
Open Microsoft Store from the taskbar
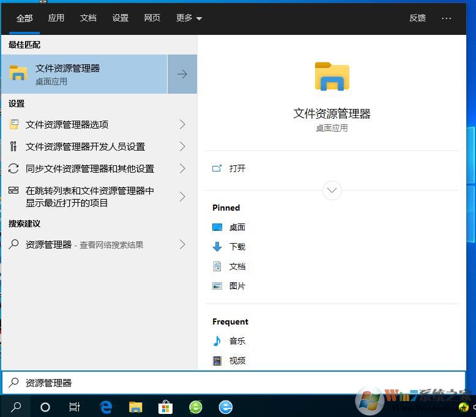[165, 407]
